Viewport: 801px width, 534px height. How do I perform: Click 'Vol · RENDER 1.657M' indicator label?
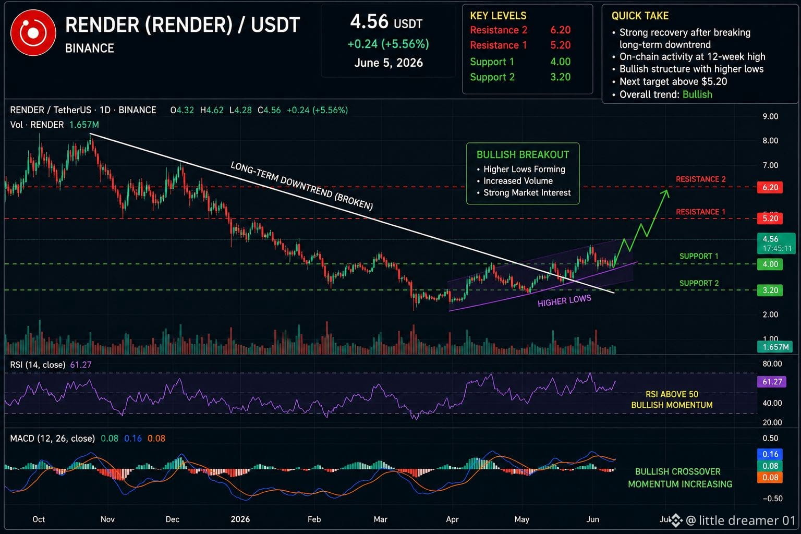click(x=54, y=125)
